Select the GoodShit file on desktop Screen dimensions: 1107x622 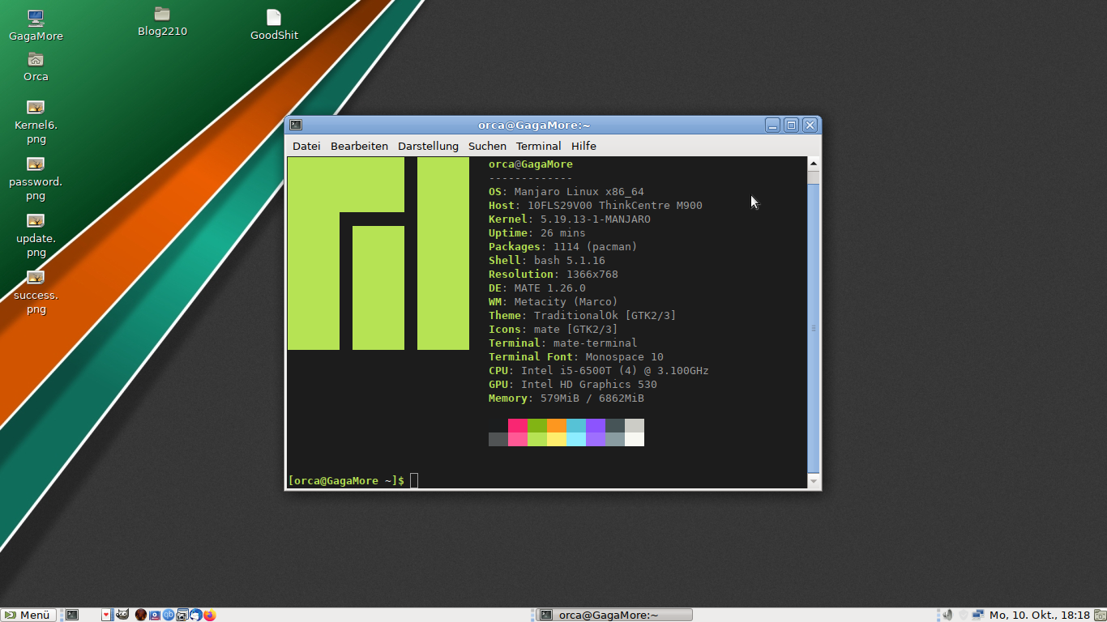274,25
